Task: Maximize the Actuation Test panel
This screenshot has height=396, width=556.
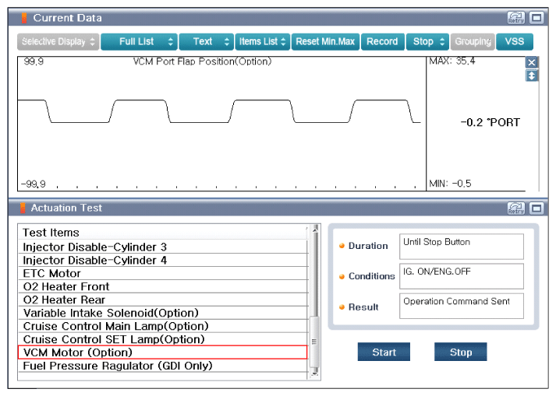Action: click(537, 209)
